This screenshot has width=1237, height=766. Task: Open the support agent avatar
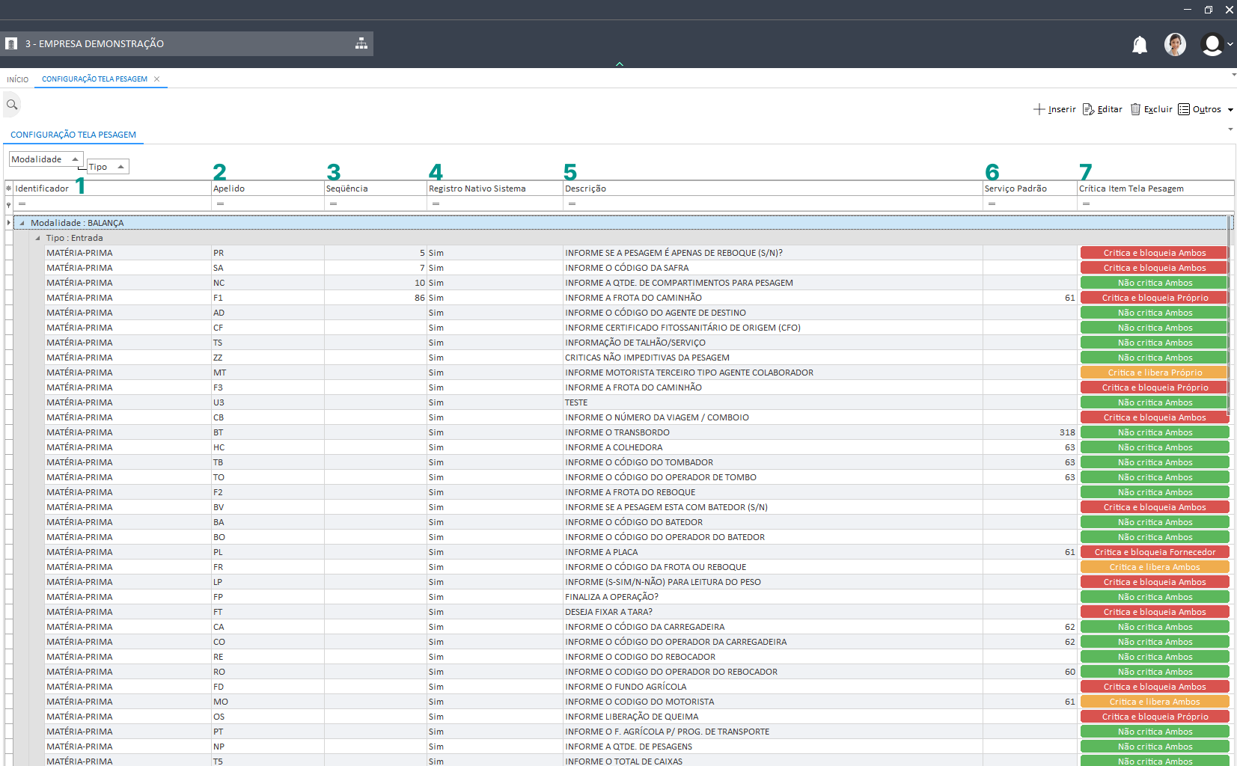point(1175,45)
